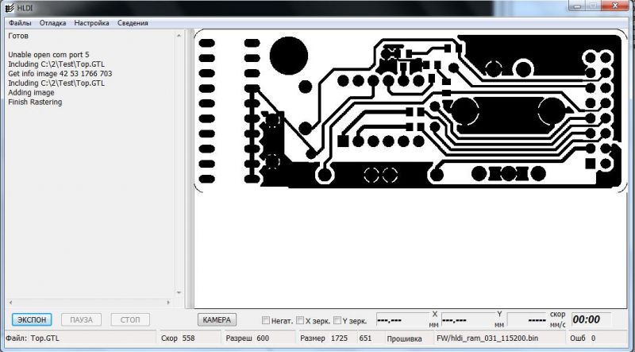This screenshot has width=635, height=352.
Task: Select 'Get info image 42 53 1766 703' line
Action: pos(60,73)
